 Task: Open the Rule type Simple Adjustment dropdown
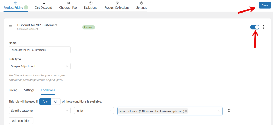(x=39, y=66)
